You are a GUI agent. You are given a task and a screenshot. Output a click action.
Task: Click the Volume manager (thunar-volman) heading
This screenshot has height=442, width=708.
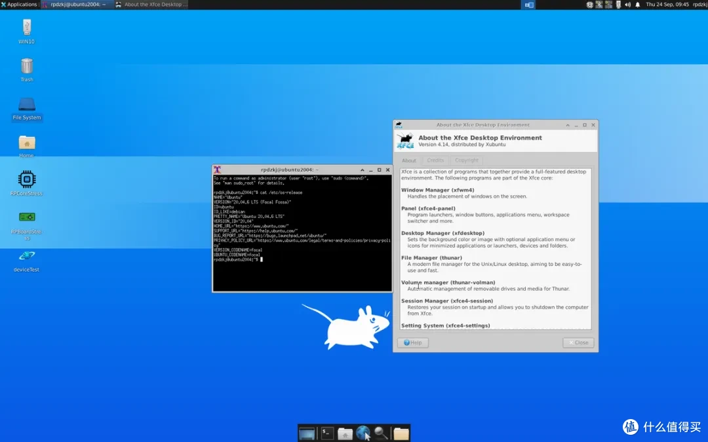click(448, 283)
